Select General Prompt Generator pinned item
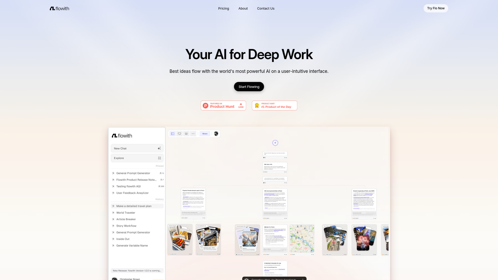The width and height of the screenshot is (498, 280). point(133,173)
